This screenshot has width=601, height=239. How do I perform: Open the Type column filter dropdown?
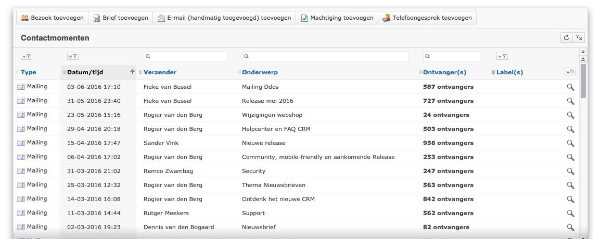tap(27, 56)
